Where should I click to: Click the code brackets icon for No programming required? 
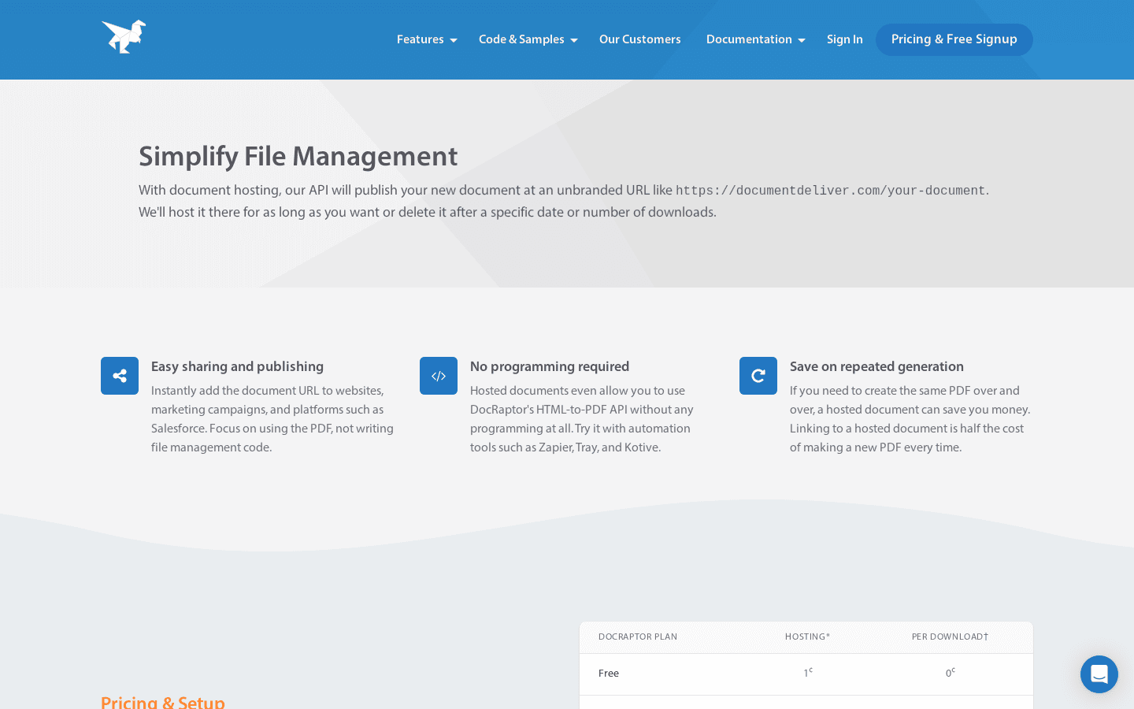tap(439, 376)
